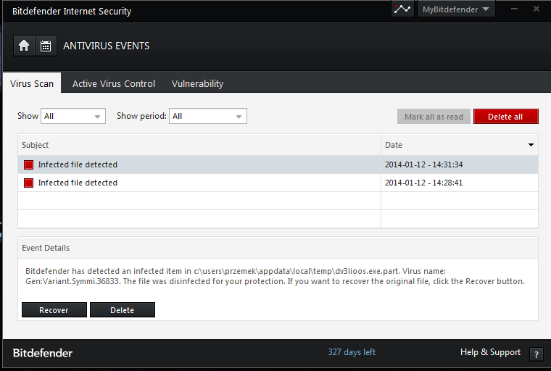Switch to the Virus Scan tab
The image size is (551, 371).
tap(32, 83)
